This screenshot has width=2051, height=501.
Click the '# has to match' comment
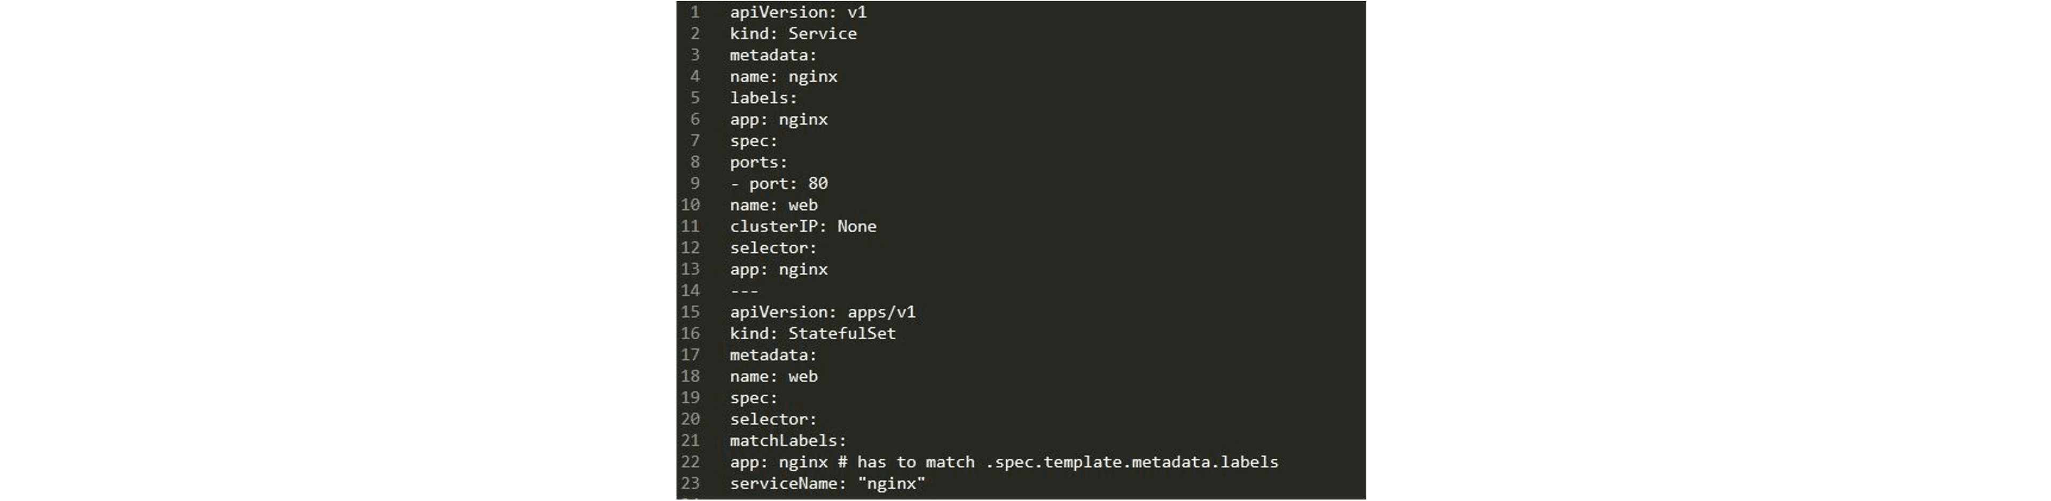pyautogui.click(x=906, y=462)
